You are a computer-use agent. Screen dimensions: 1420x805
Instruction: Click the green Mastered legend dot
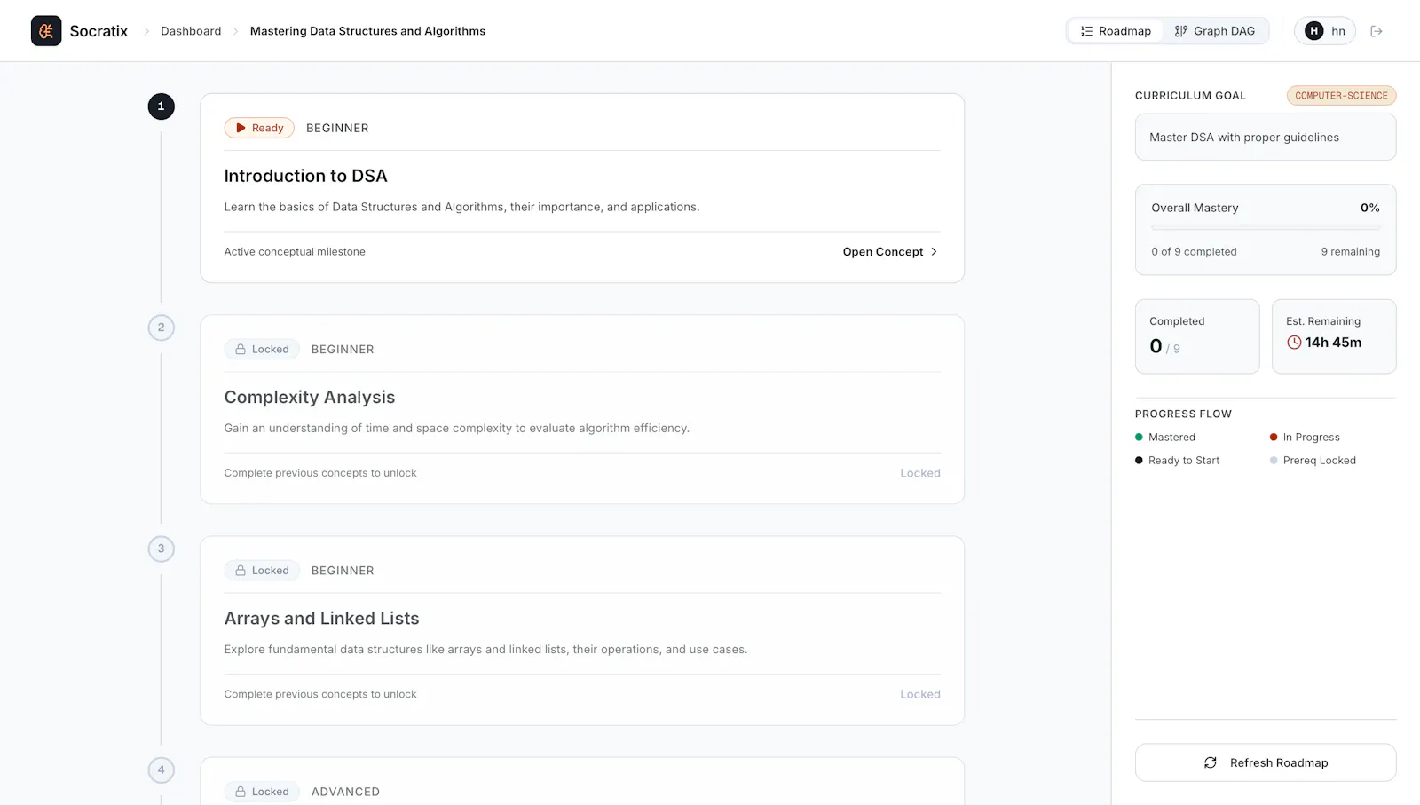pos(1139,437)
